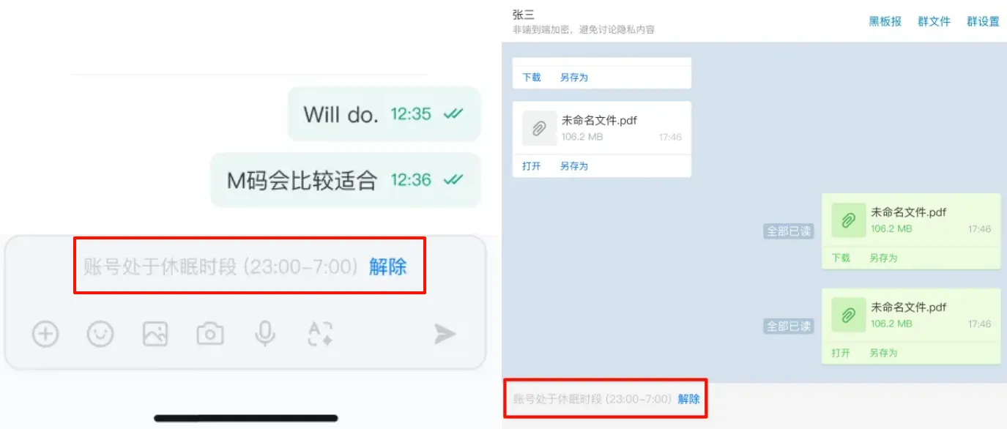Screen dimensions: 1007x429
Task: Tap the plus attachment icon
Action: (x=45, y=335)
